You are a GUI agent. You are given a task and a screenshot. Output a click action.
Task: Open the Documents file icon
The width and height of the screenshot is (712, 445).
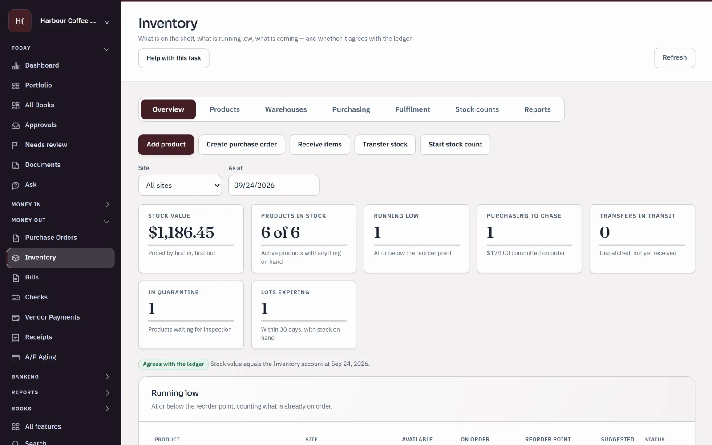[16, 165]
